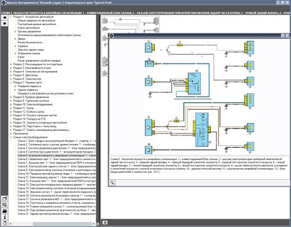Close the diagram popup window
This screenshot has height=227, width=291.
[x=288, y=36]
